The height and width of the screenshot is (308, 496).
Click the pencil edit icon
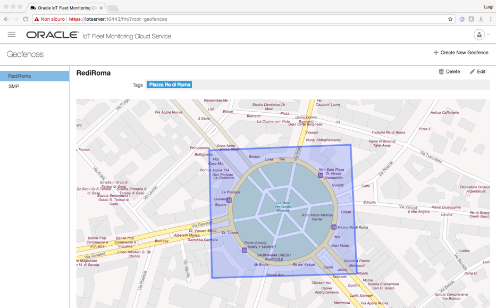[472, 71]
